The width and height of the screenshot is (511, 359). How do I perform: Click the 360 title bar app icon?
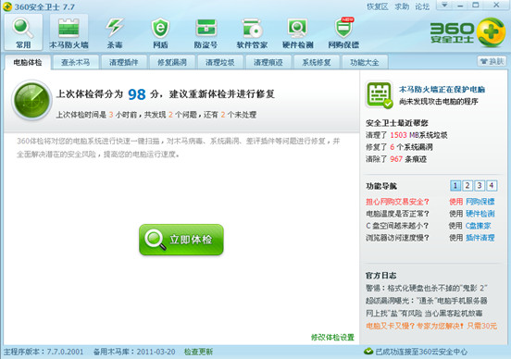coord(6,6)
